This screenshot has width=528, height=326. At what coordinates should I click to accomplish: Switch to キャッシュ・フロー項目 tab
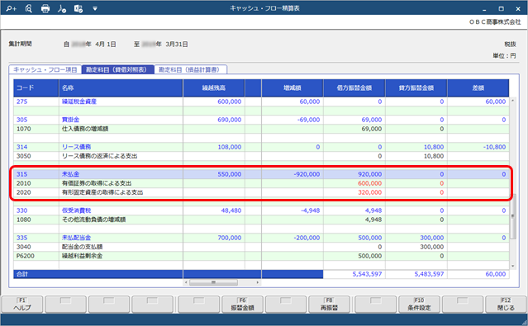45,69
